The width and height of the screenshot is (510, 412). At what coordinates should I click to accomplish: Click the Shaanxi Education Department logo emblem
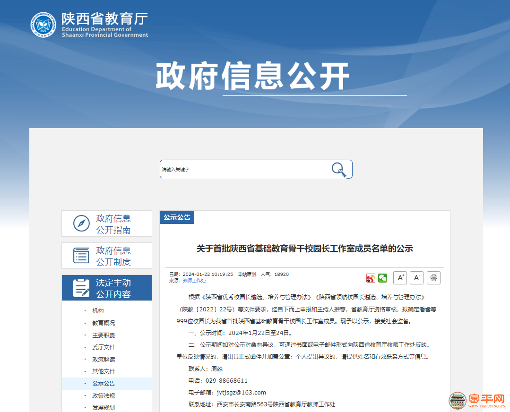click(43, 25)
